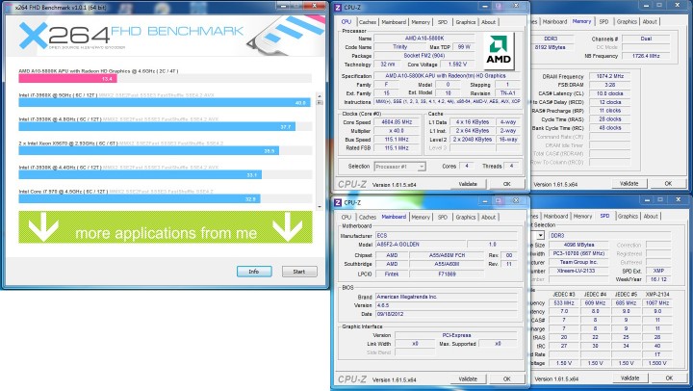693x391 pixels.
Task: Click OK in the CPU-Z SPD window
Action: [x=669, y=378]
